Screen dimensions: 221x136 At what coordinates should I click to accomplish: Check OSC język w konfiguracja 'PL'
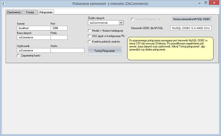[x=90, y=36]
